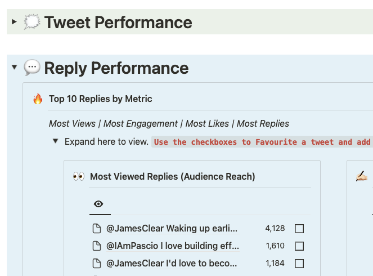Click page icon of 'Waking up earli...' reply
The width and height of the screenshot is (373, 276).
click(x=97, y=229)
